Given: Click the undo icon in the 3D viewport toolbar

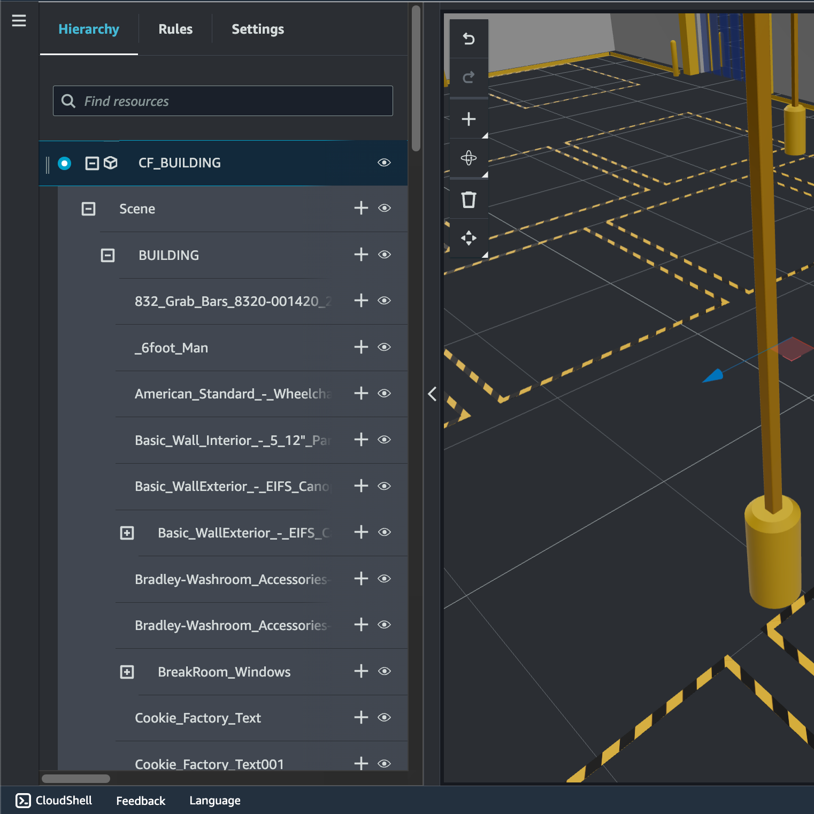Looking at the screenshot, I should click(468, 39).
